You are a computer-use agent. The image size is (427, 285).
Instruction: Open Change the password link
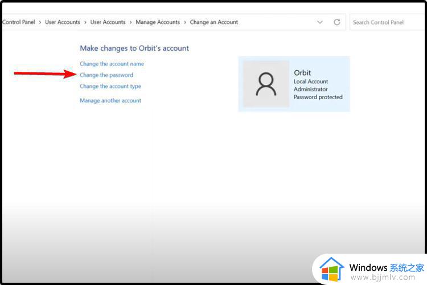click(106, 75)
